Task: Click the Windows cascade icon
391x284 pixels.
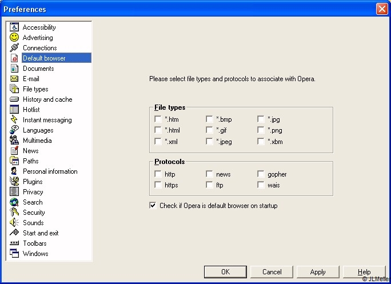Action: (14, 253)
